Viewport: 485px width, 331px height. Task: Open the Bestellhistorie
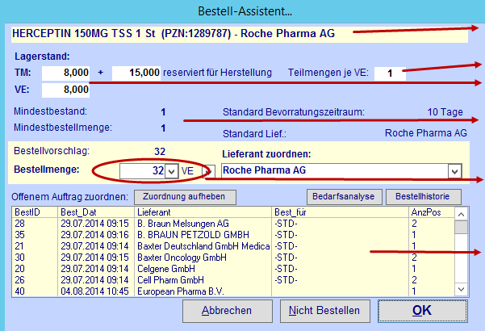(x=424, y=197)
